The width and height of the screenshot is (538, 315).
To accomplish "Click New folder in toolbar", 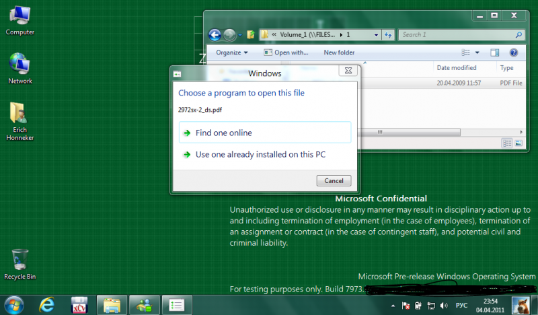I will 339,53.
